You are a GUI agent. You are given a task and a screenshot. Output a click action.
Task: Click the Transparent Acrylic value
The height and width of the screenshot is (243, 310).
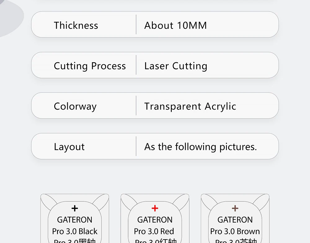[190, 106]
